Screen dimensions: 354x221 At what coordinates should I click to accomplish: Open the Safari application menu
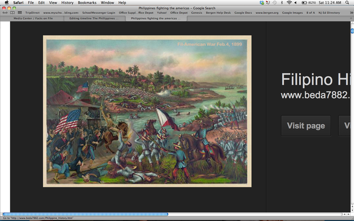(x=18, y=3)
